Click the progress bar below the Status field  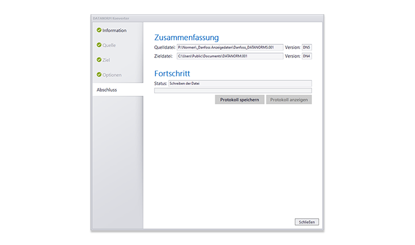(233, 91)
